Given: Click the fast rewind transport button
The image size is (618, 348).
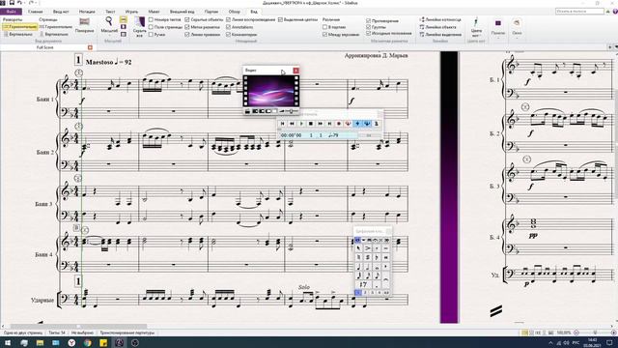Looking at the screenshot, I should pos(292,124).
